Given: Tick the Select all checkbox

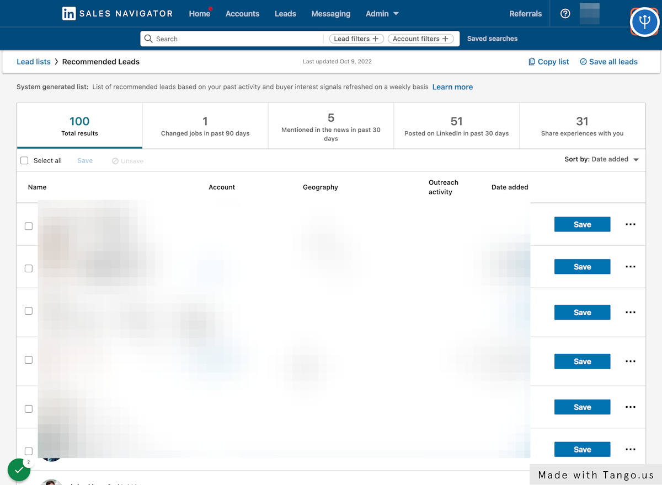Looking at the screenshot, I should click(24, 160).
